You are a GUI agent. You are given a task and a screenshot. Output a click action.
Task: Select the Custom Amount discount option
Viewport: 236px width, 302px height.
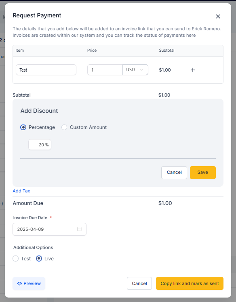pyautogui.click(x=64, y=127)
